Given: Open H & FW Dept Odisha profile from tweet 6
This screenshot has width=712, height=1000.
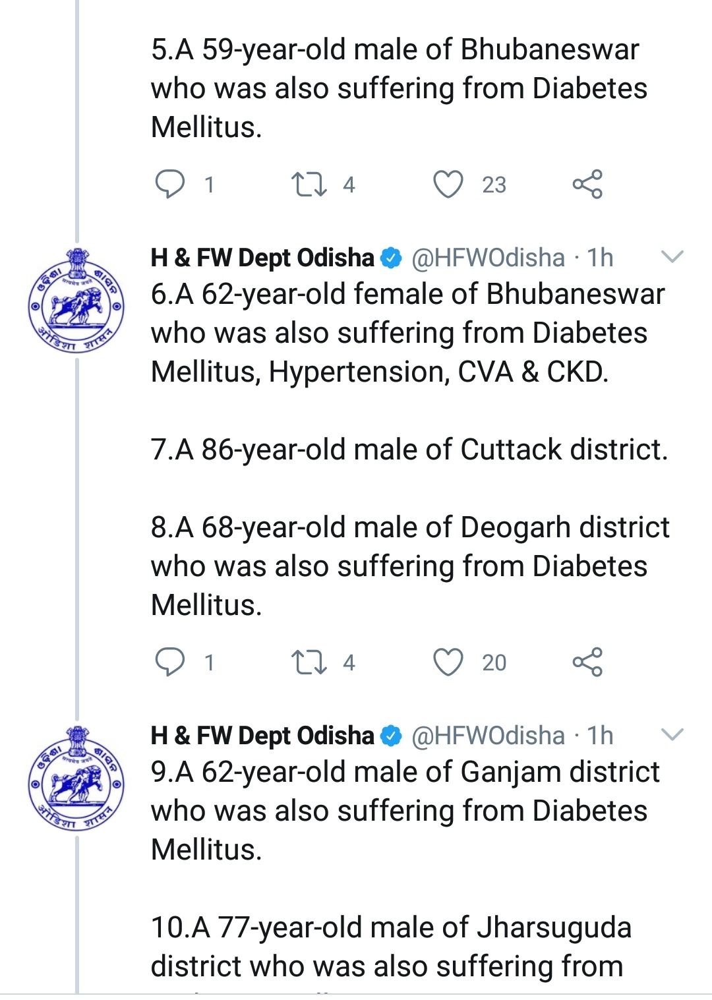Looking at the screenshot, I should click(262, 258).
